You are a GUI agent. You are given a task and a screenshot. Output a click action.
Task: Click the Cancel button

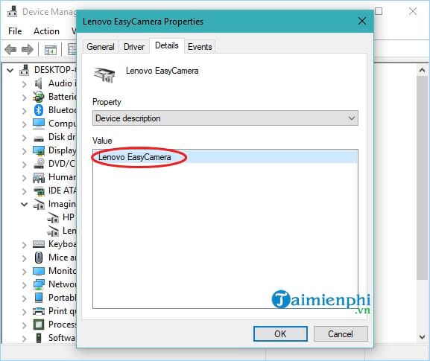[341, 334]
